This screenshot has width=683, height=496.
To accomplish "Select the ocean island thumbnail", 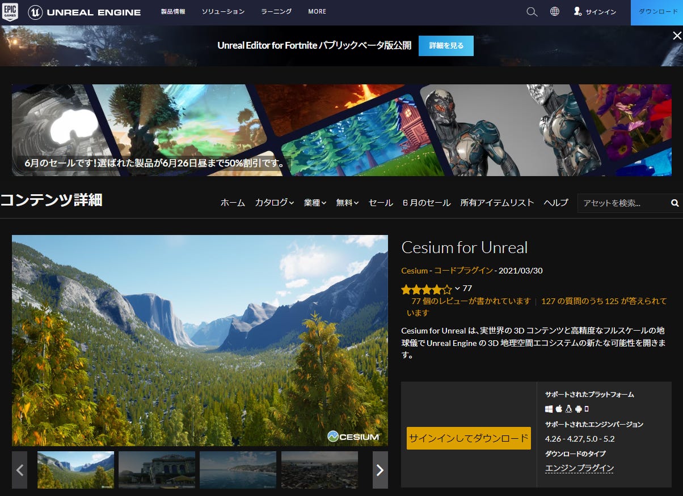I will (238, 470).
